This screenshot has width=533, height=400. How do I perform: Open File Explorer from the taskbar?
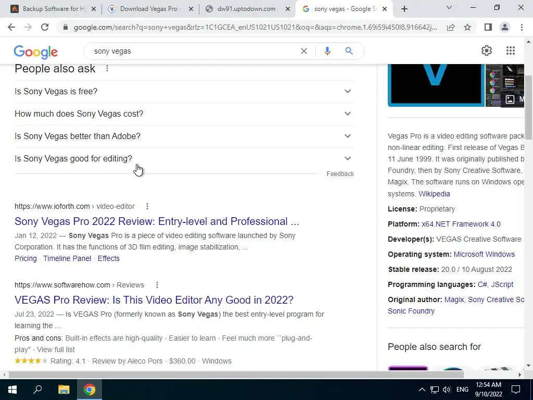(x=64, y=390)
